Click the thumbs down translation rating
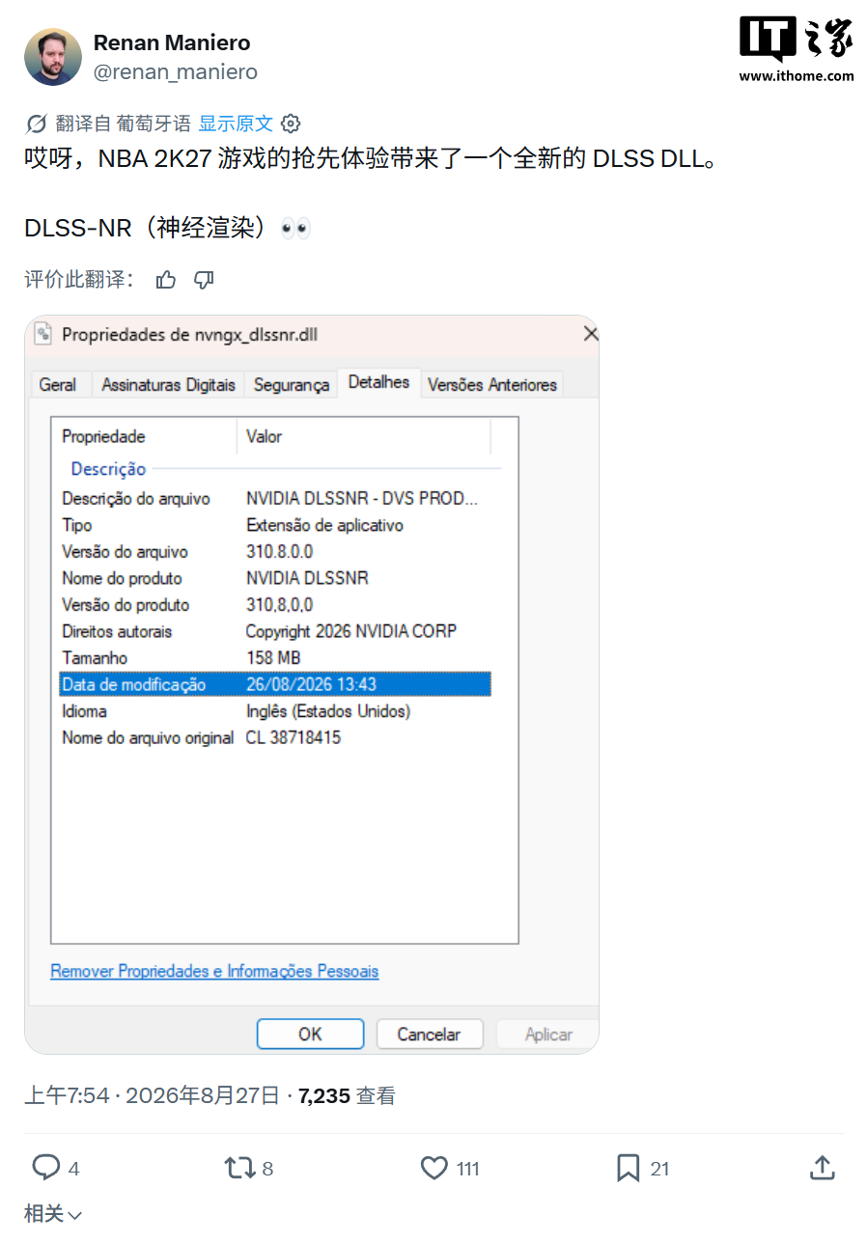Screen dimensions: 867x1243 pyautogui.click(x=204, y=280)
